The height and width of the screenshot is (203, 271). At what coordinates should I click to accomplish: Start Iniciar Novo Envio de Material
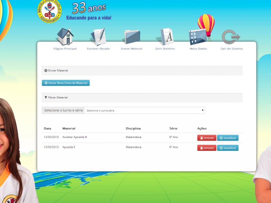click(x=66, y=83)
